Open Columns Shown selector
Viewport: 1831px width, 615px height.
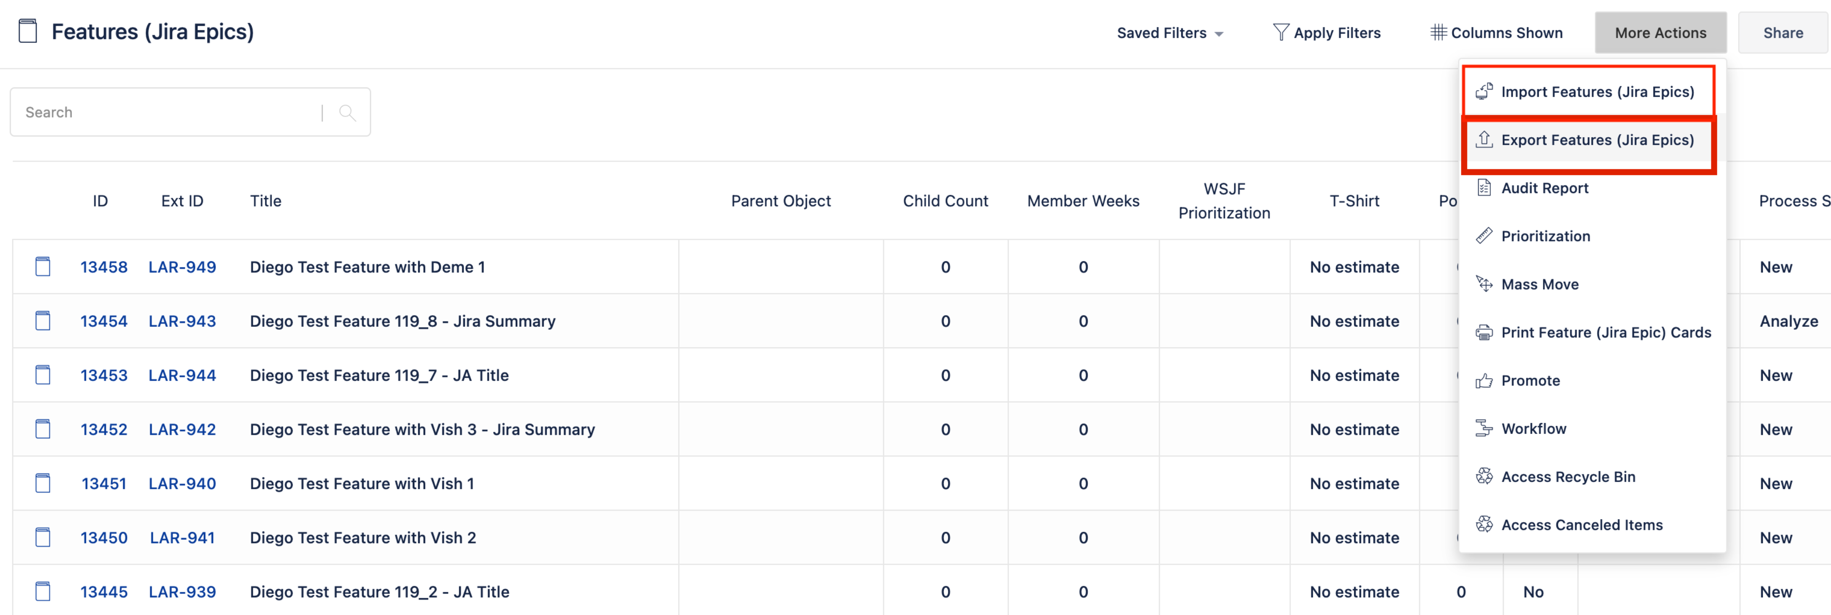click(x=1496, y=33)
